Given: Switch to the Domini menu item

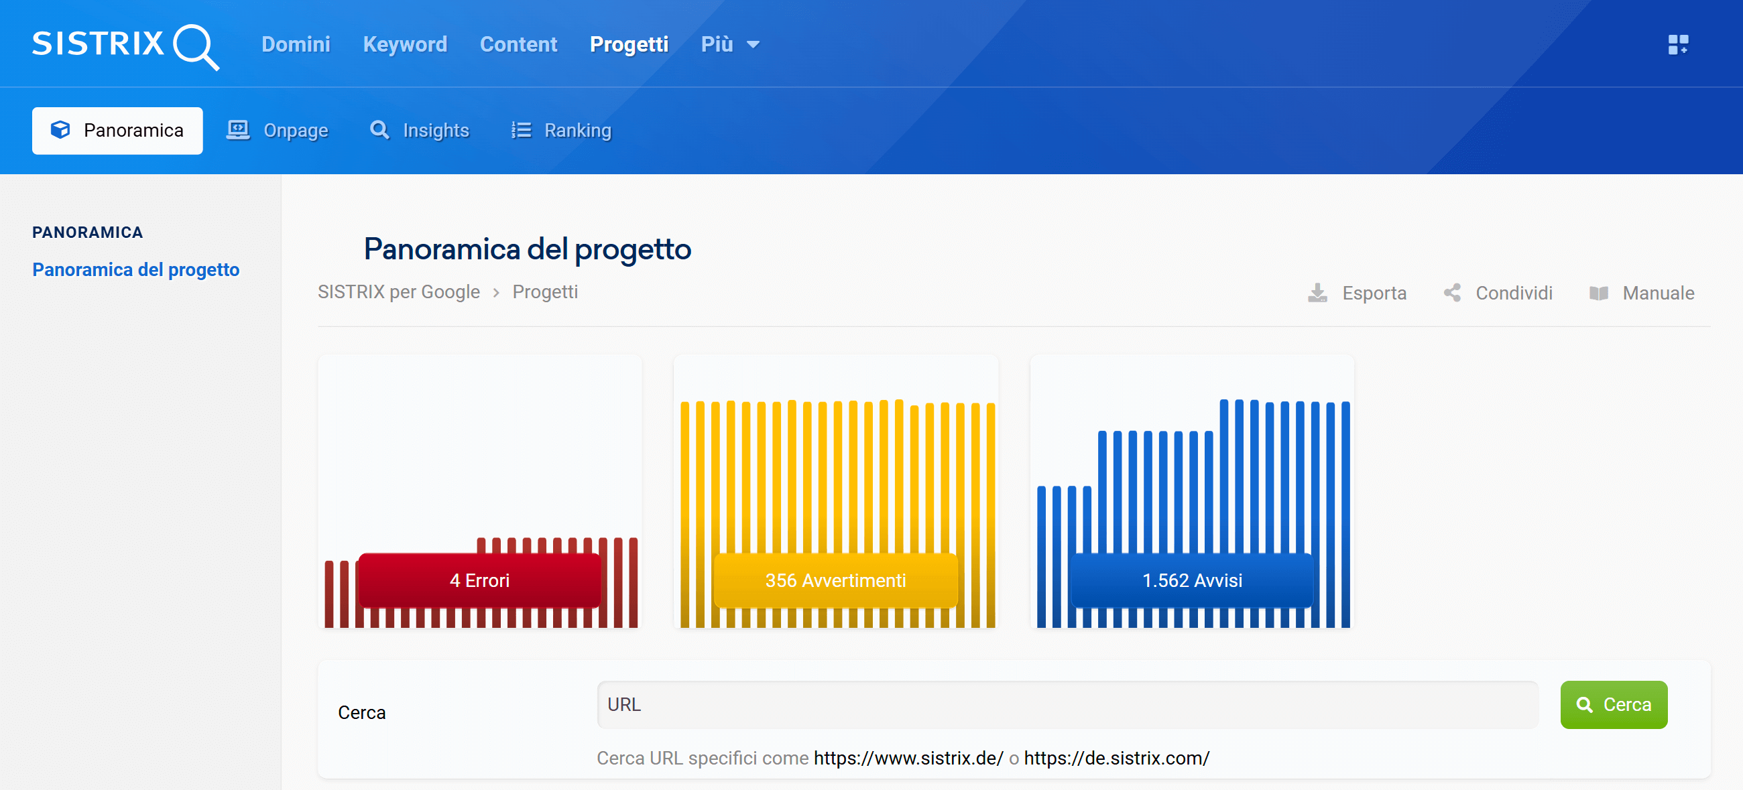Looking at the screenshot, I should point(296,45).
